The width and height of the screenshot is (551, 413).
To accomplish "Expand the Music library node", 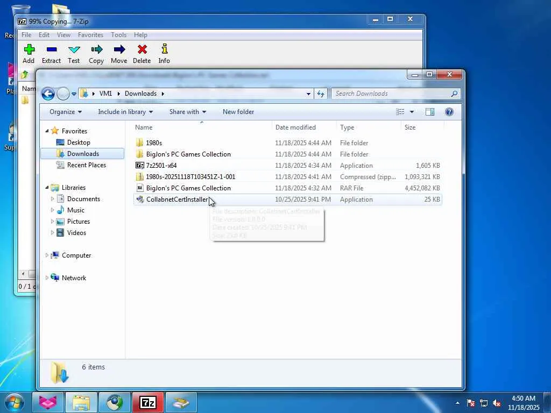I will [52, 210].
